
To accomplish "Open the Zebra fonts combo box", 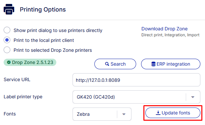I will (102, 114).
